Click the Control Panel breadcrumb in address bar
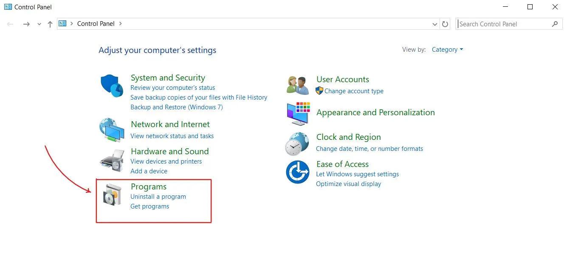The height and width of the screenshot is (253, 567). coord(96,24)
